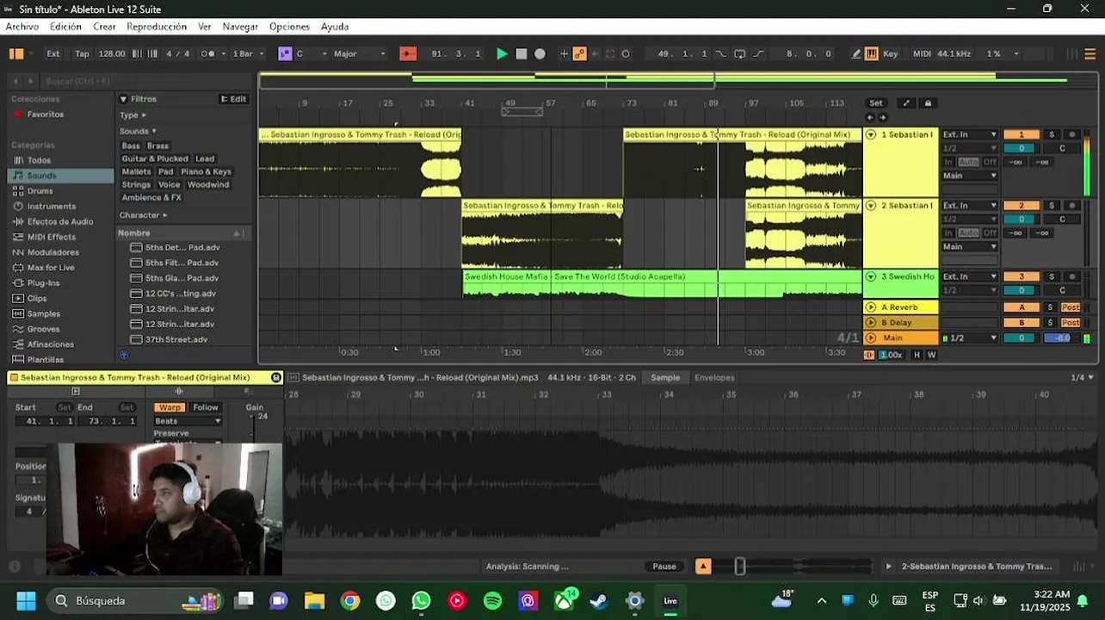Open the Instruments browser category
The height and width of the screenshot is (620, 1105).
(x=52, y=207)
